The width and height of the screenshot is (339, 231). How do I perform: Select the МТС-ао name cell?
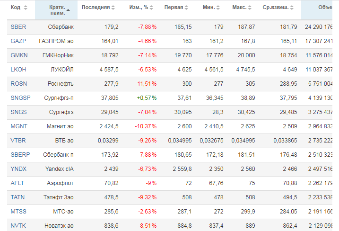point(63,212)
